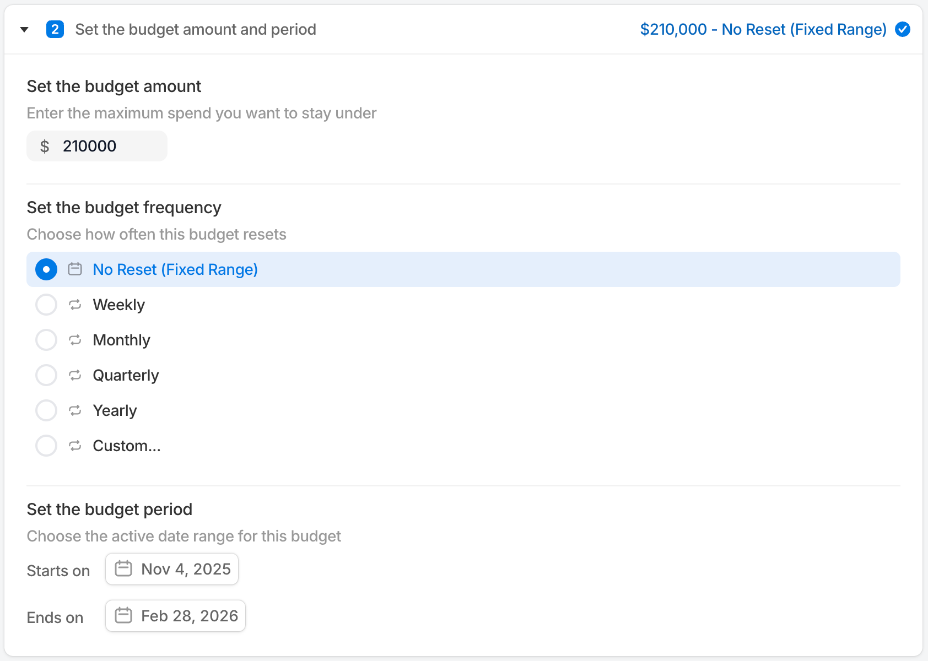This screenshot has width=928, height=661.
Task: Collapse the budget section disclosure triangle
Action: click(24, 29)
